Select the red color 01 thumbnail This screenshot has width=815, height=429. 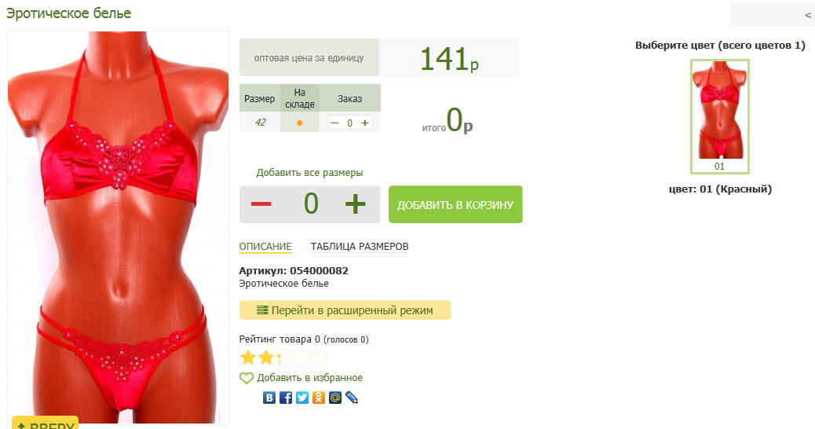720,116
